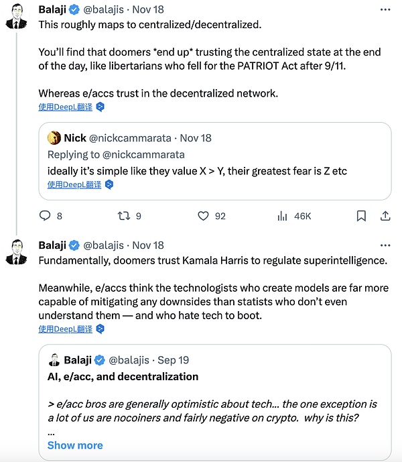Share the first Balaji tweet

(x=385, y=216)
